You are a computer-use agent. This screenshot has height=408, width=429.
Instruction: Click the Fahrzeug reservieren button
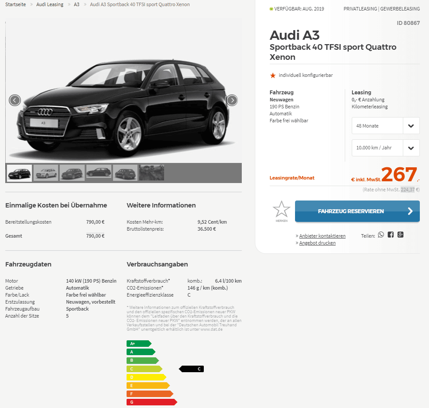pyautogui.click(x=357, y=211)
